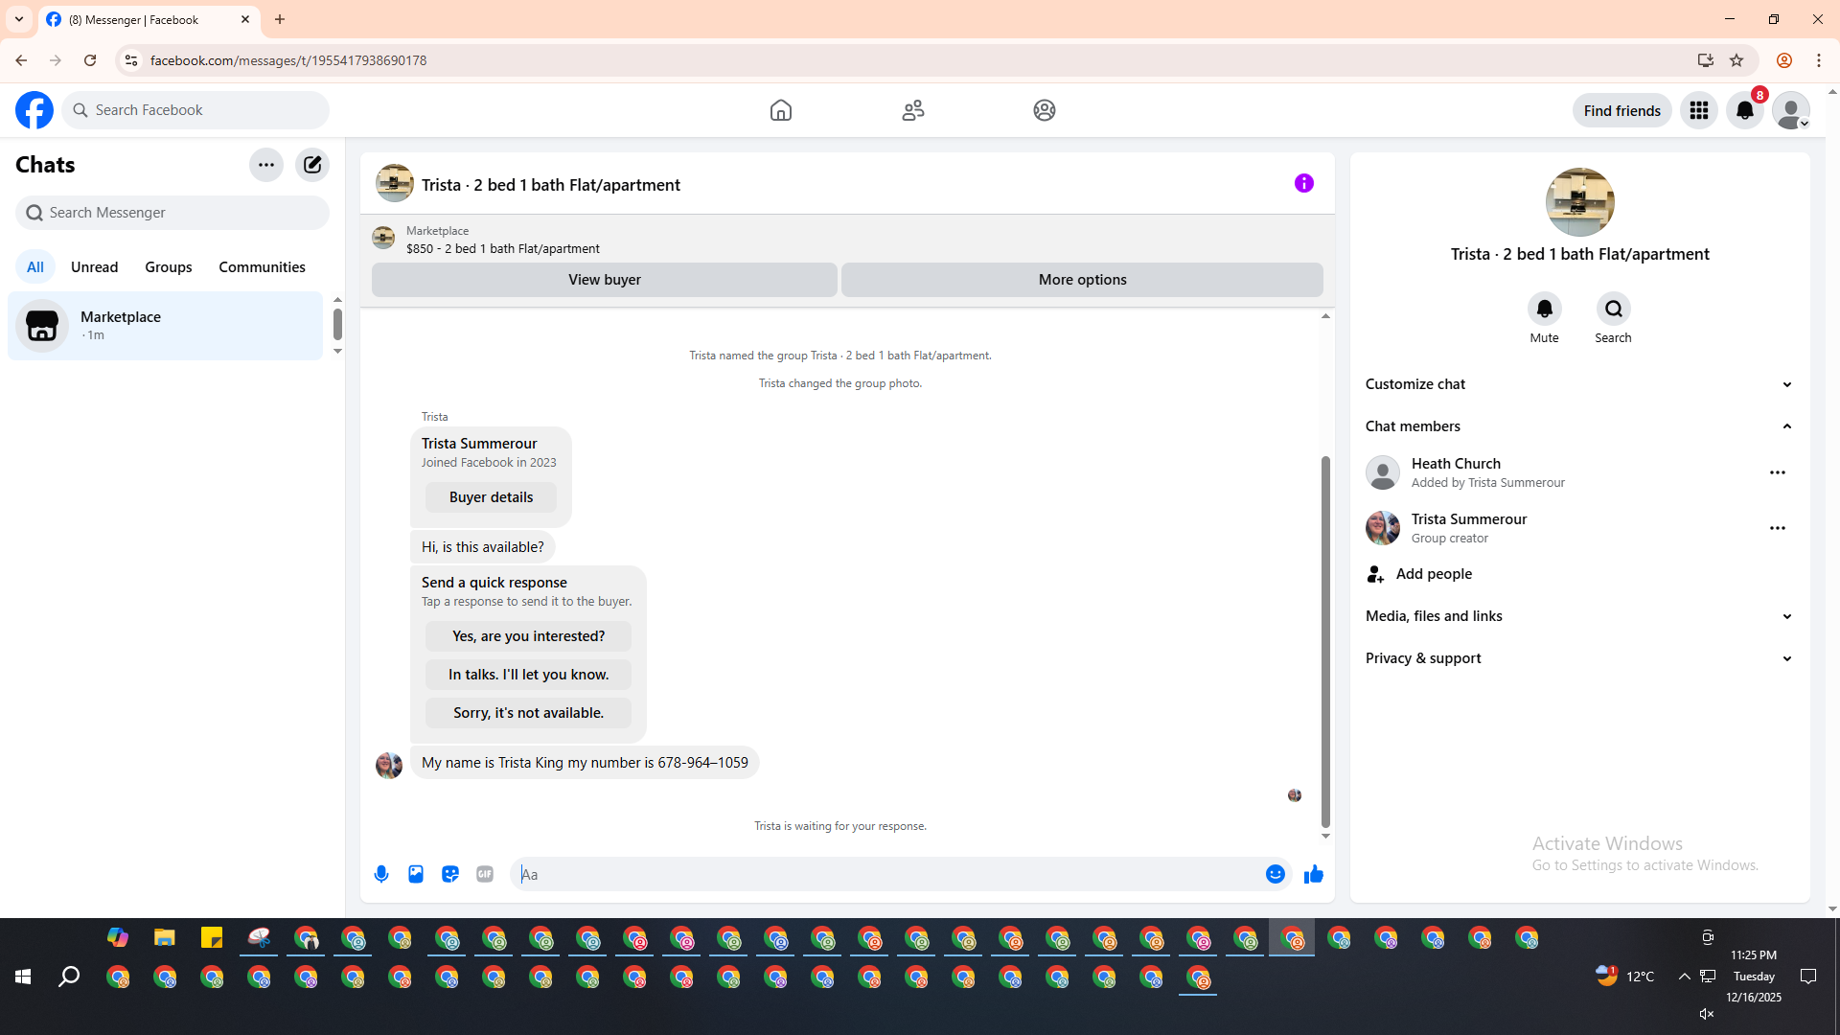1840x1035 pixels.
Task: Click Heath Church's profile avatar
Action: (1383, 472)
